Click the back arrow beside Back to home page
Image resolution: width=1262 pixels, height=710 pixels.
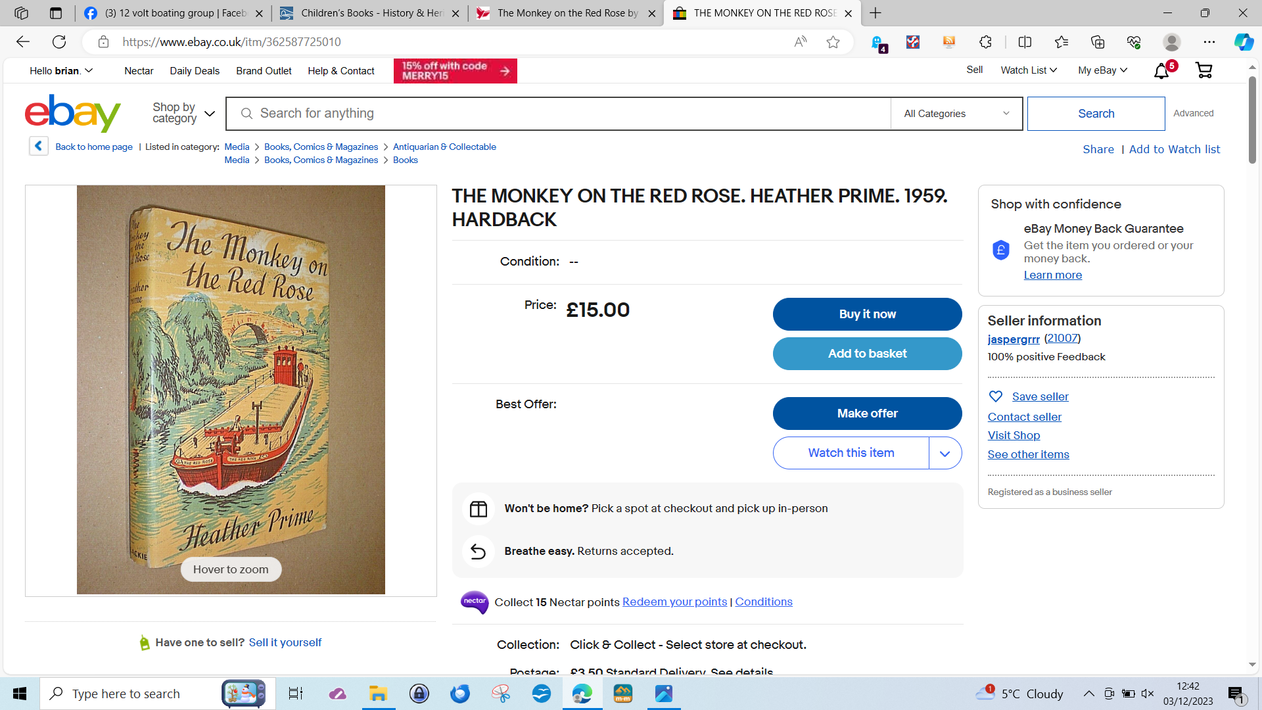pos(39,146)
